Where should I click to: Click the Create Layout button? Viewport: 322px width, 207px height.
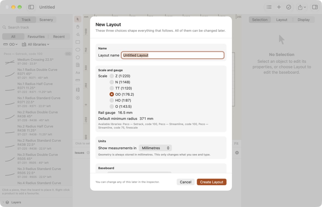tap(211, 182)
